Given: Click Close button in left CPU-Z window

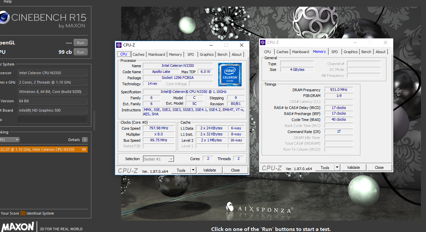Looking at the screenshot, I should click(235, 170).
